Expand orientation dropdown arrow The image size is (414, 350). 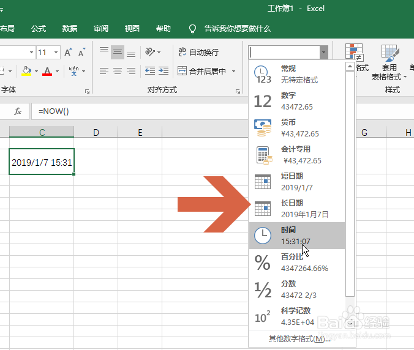(x=159, y=52)
